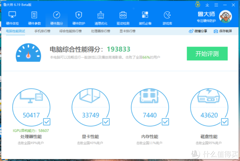
Task: Click 鲁大师 6.19 Beta版 window title
Action: coord(17,5)
